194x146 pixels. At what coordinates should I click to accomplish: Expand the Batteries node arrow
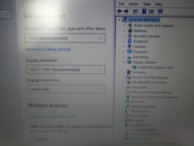[x=124, y=30]
